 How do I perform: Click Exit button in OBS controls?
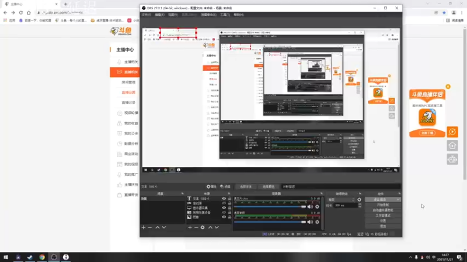pyautogui.click(x=383, y=226)
